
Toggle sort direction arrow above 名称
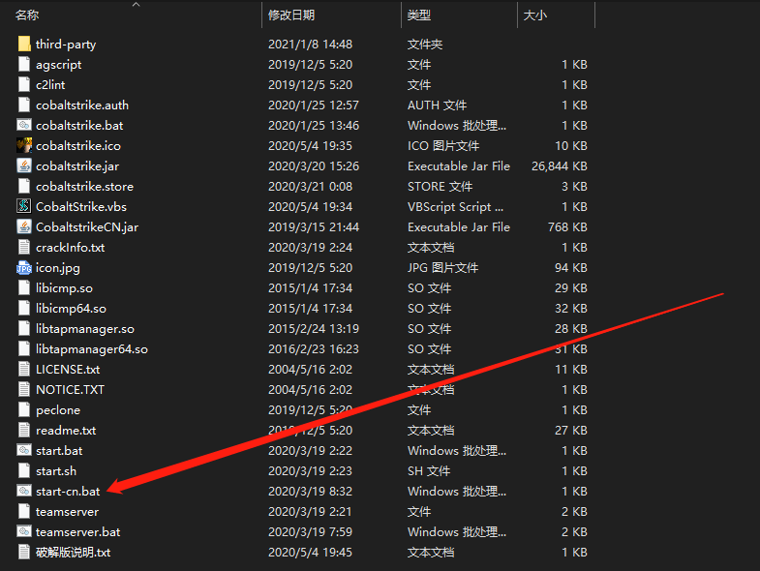(137, 5)
